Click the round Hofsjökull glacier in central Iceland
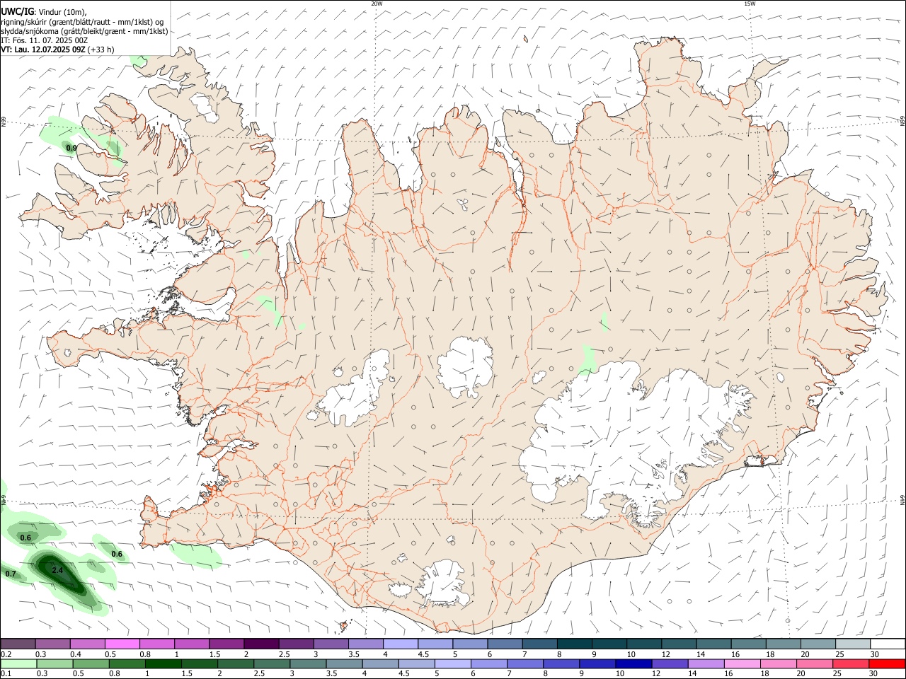This screenshot has width=906, height=679. click(x=466, y=368)
